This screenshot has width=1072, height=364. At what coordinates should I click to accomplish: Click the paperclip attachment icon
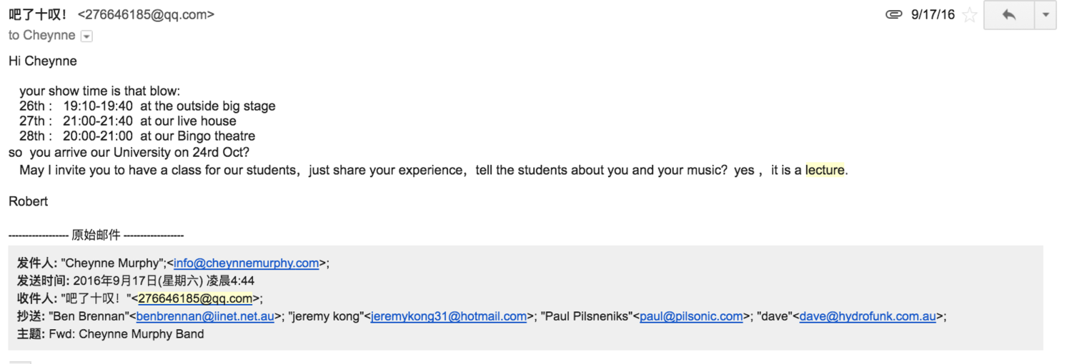tap(894, 14)
